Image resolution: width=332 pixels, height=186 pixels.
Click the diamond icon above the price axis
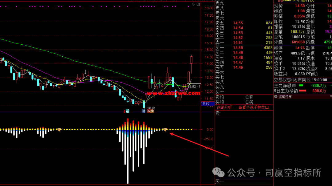click(x=193, y=4)
